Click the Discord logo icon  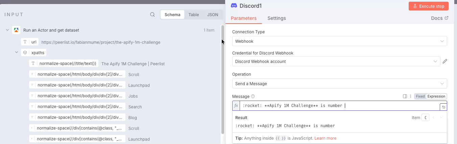(234, 6)
